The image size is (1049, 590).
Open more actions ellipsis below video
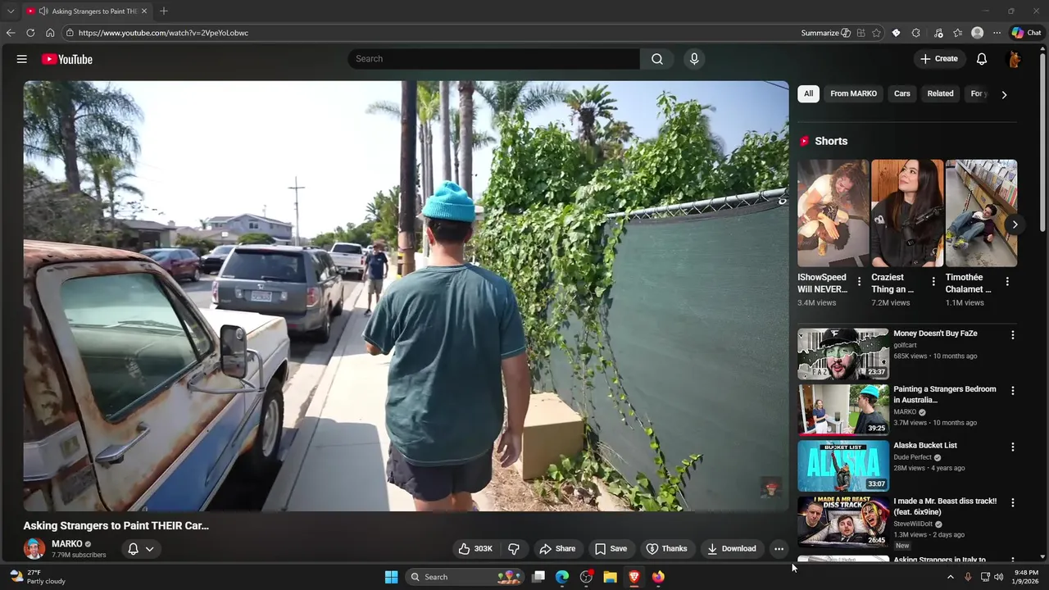tap(779, 549)
